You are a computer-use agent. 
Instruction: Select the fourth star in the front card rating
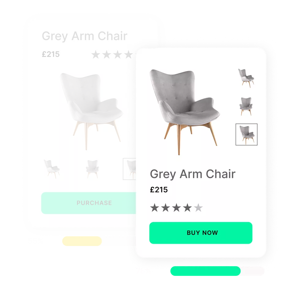click(x=187, y=208)
